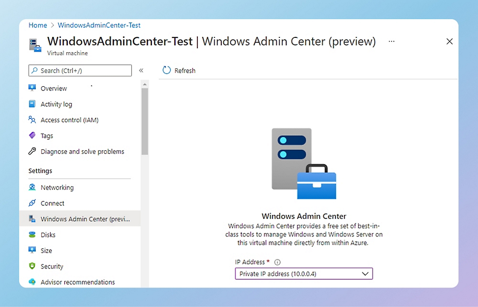
Task: Open the Activity log via its sidebar icon
Action: [33, 104]
